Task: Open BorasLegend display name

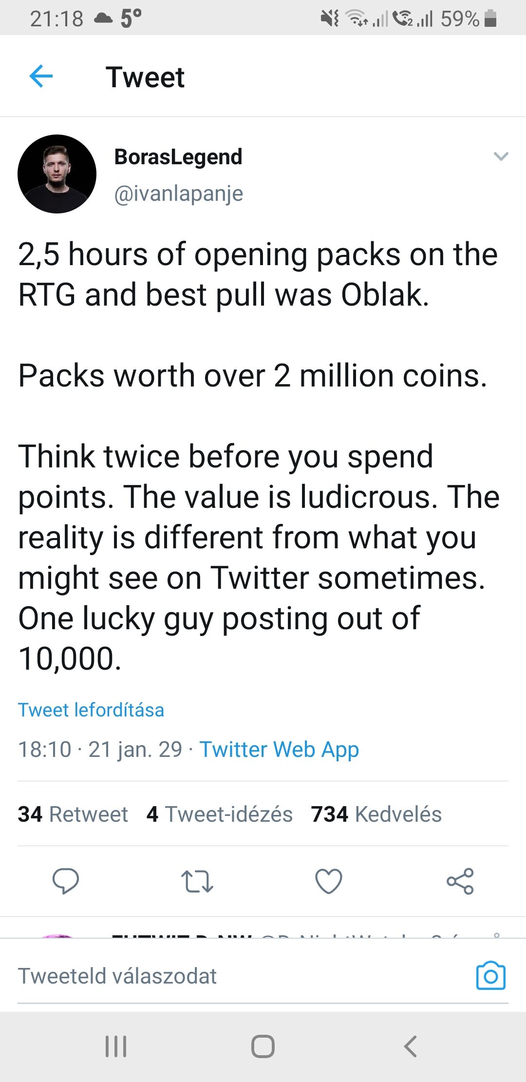Action: (178, 157)
